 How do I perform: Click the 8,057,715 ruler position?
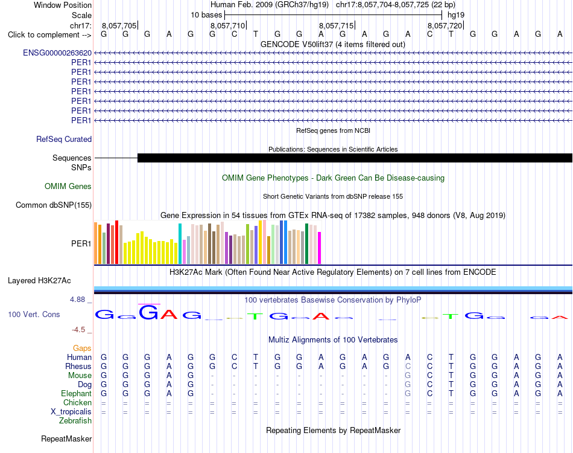point(336,25)
